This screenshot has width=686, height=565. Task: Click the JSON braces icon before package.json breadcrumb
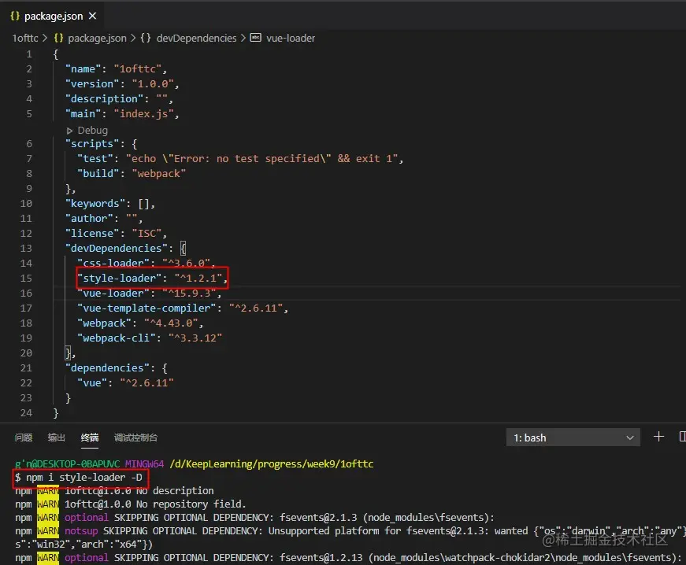[58, 38]
